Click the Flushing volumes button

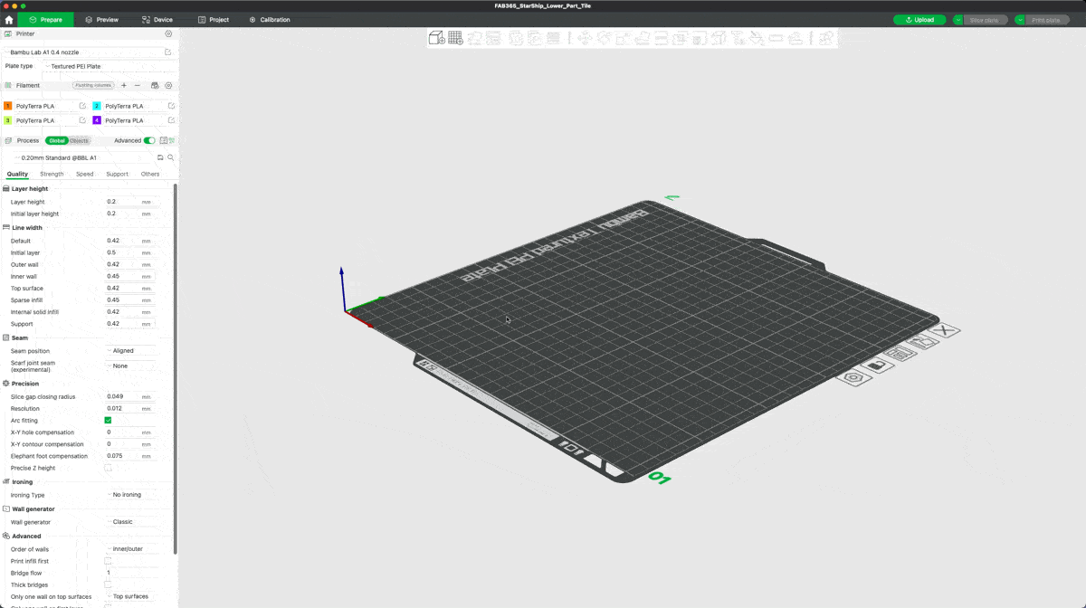point(93,86)
